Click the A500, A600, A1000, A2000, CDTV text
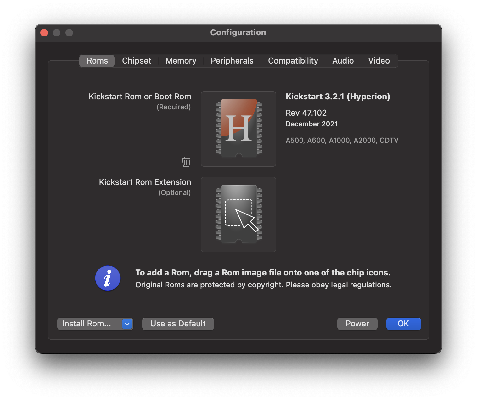This screenshot has width=477, height=400. point(342,141)
